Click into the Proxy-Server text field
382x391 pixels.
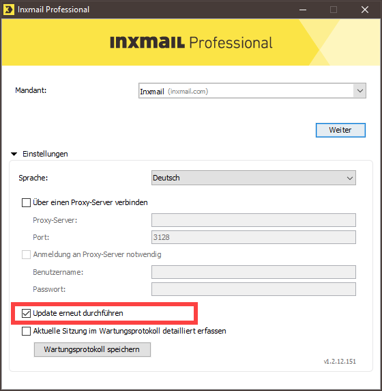tap(254, 220)
